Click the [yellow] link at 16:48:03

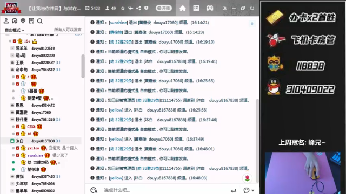tap(116, 178)
